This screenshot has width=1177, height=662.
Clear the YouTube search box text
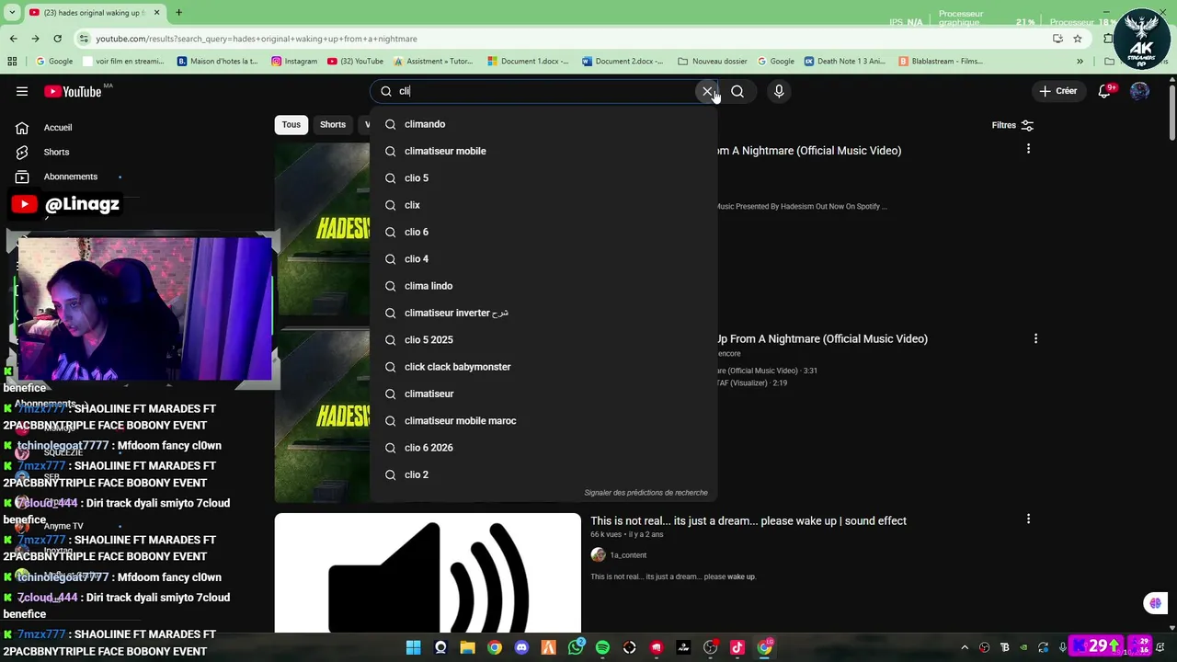pyautogui.click(x=707, y=91)
